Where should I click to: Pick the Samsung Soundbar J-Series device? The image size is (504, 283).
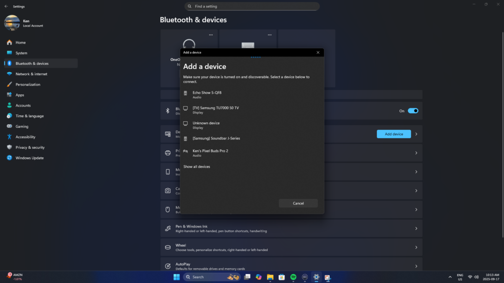[x=216, y=139]
